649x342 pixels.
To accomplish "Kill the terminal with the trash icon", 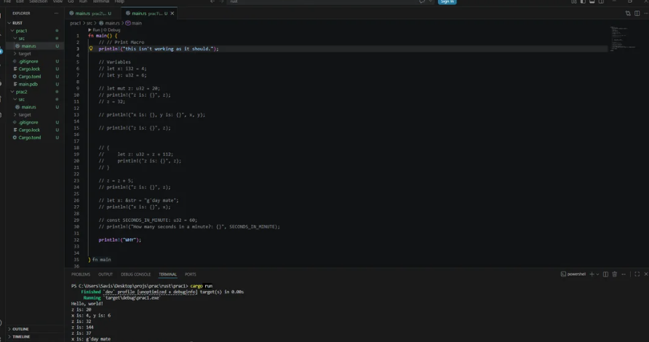I will click(x=615, y=274).
